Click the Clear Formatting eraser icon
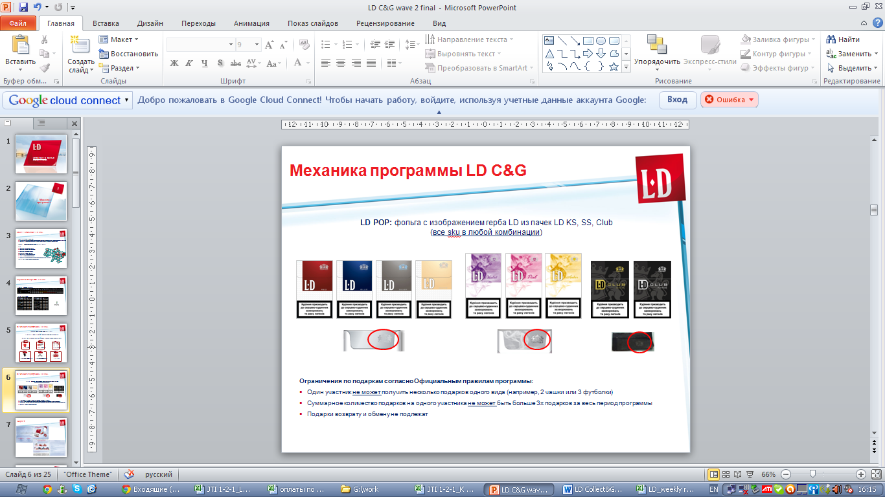Image resolution: width=885 pixels, height=497 pixels. pos(303,45)
